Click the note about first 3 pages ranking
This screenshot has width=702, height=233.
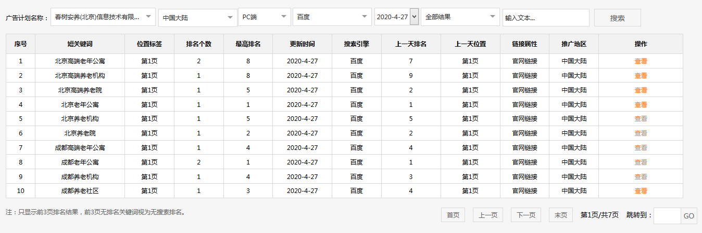pos(96,212)
